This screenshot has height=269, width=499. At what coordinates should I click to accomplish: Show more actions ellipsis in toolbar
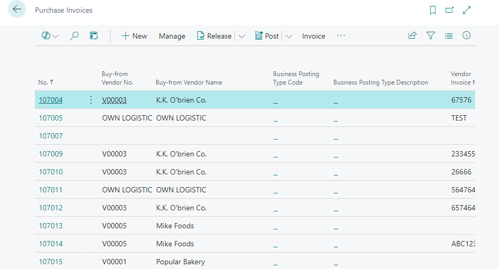tap(341, 36)
